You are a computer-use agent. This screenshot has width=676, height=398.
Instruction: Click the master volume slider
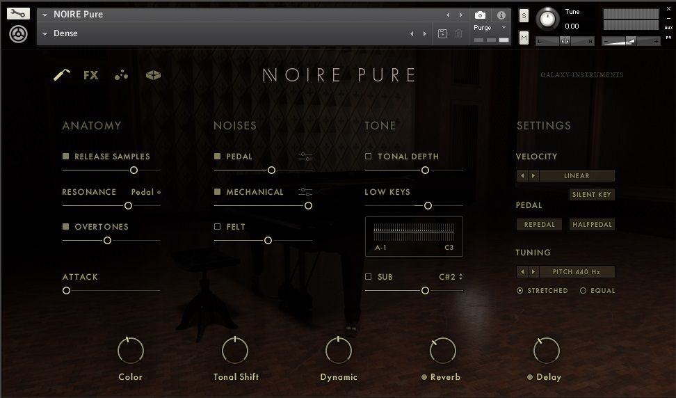(631, 41)
